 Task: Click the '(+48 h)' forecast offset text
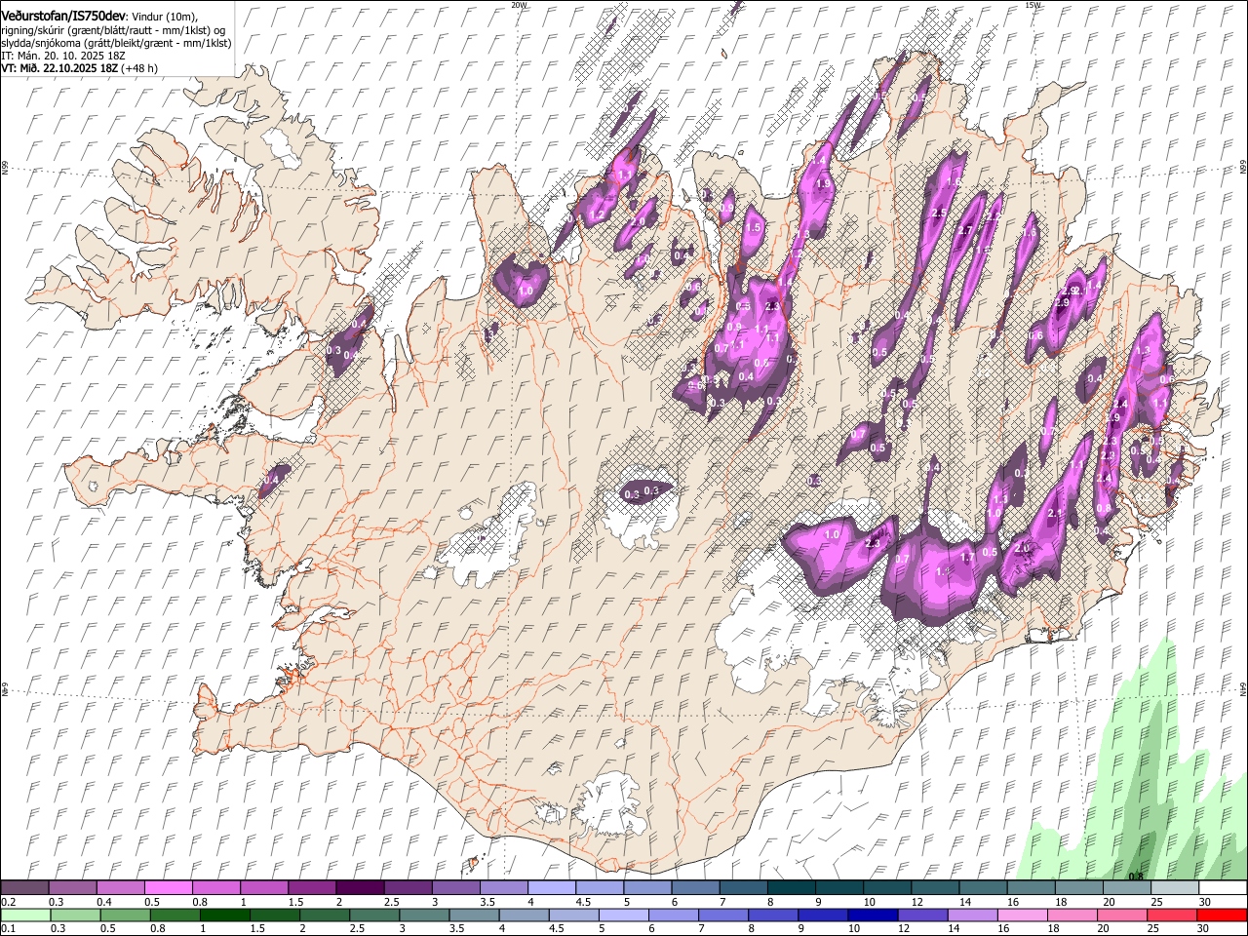[139, 68]
